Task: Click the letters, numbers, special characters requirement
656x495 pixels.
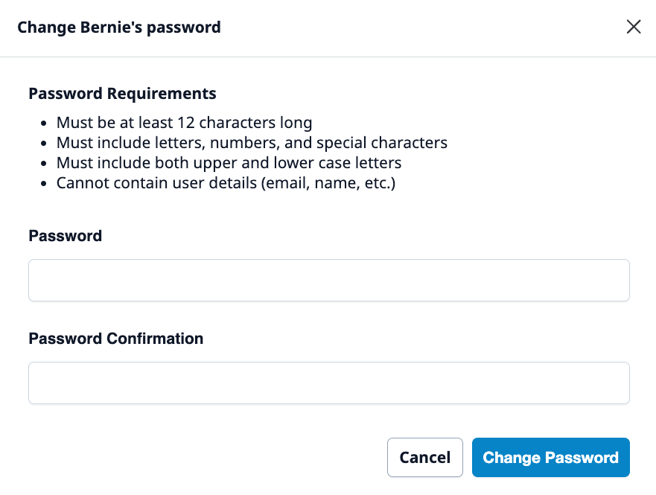Action: 252,143
